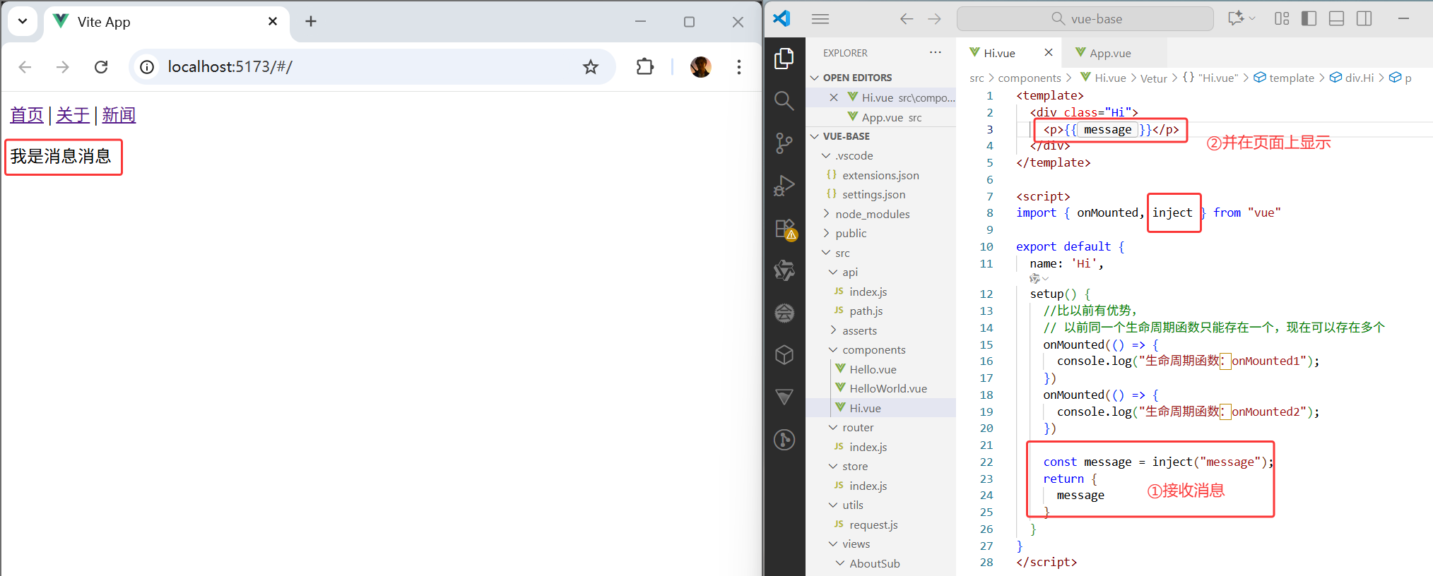Close the Vite App browser tab

[x=273, y=21]
